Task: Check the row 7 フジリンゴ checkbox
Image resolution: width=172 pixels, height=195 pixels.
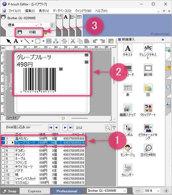Action: (x=3, y=162)
